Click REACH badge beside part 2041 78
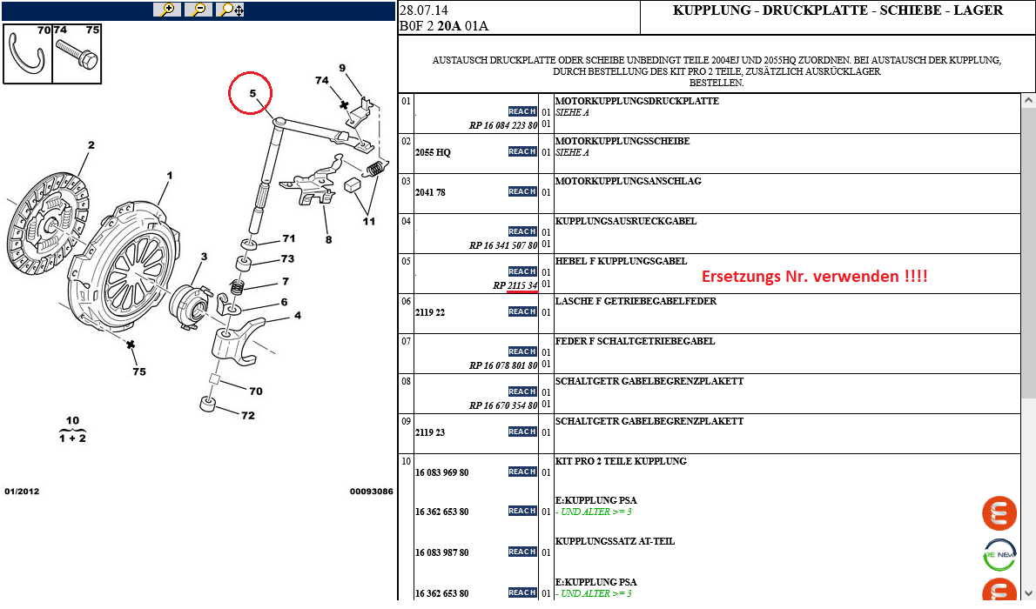Viewport: 1036px width, 609px height. tap(522, 191)
